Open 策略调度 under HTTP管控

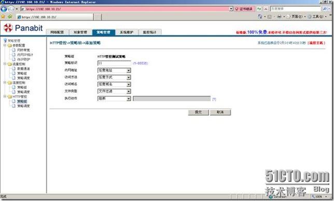[23, 106]
